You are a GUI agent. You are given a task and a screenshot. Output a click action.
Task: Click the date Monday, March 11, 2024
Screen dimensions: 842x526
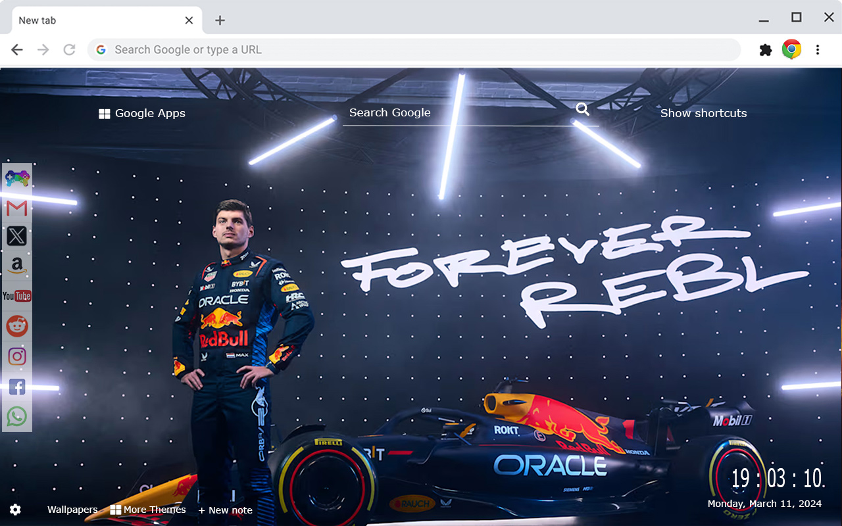764,504
